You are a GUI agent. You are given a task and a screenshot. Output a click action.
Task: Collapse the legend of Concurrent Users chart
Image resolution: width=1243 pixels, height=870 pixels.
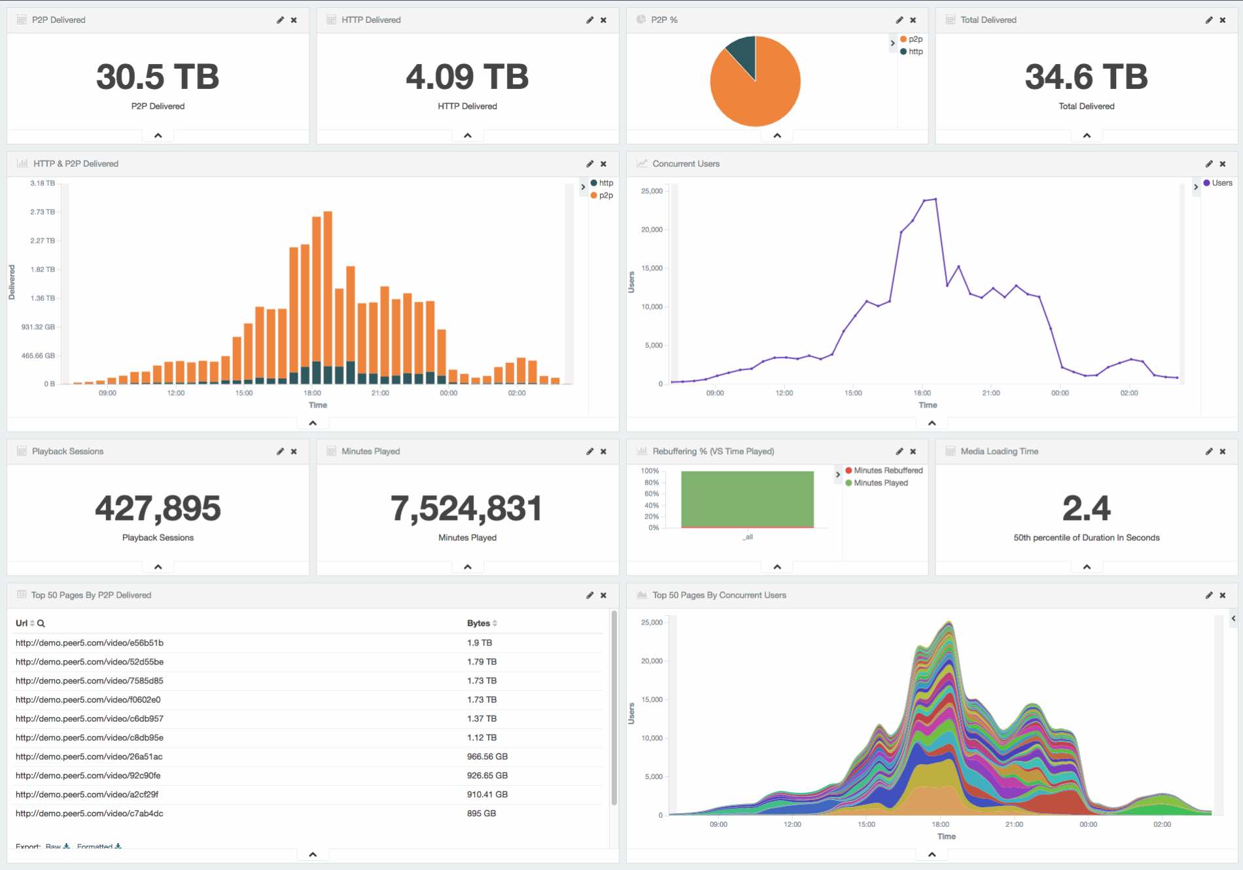1196,187
